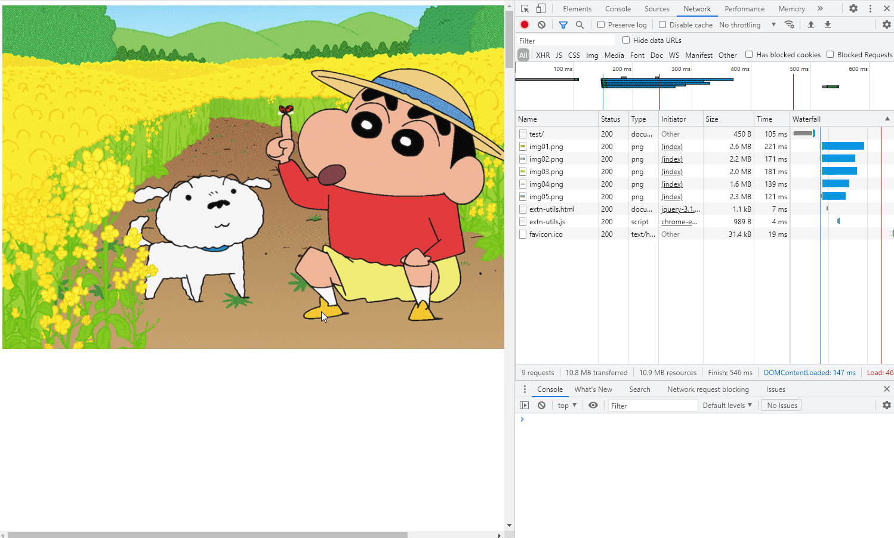Filter requests by Img type

pyautogui.click(x=592, y=55)
